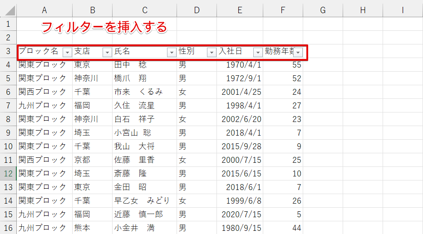Click 男 gender cell in row 12

coord(197,173)
